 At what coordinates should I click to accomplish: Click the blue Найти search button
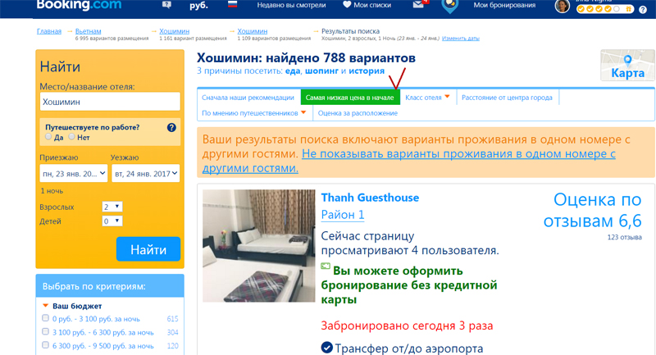pyautogui.click(x=148, y=249)
